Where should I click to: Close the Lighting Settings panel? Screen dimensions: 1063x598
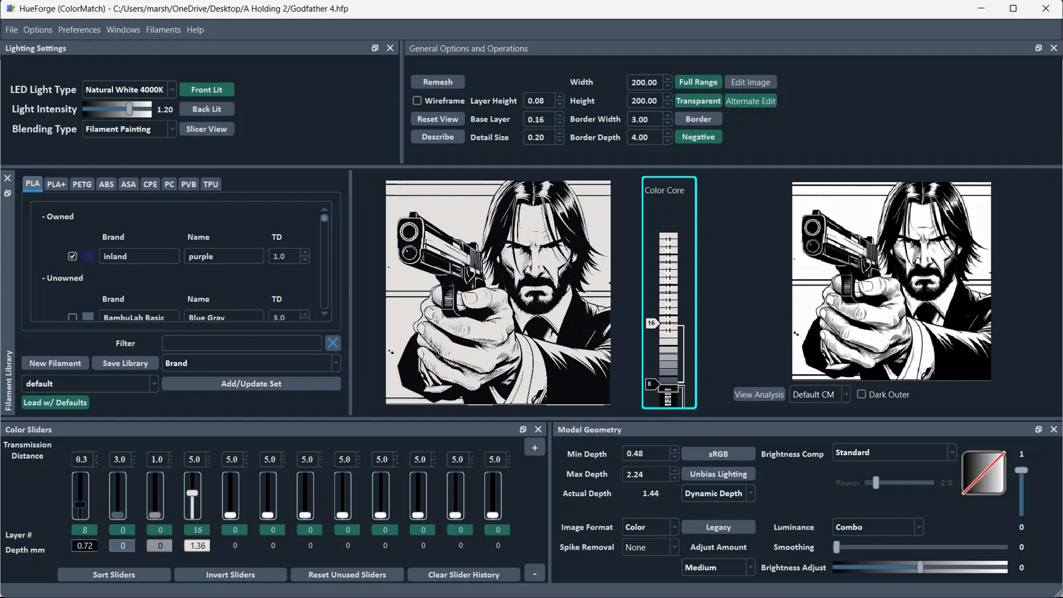(x=390, y=48)
